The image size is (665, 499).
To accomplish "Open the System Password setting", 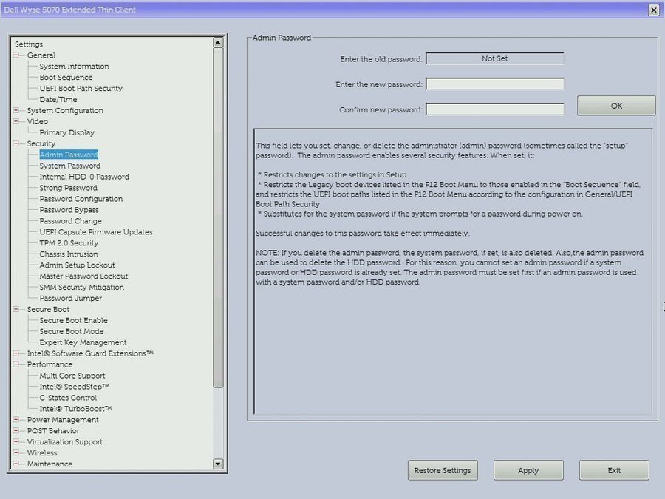I will tap(69, 166).
